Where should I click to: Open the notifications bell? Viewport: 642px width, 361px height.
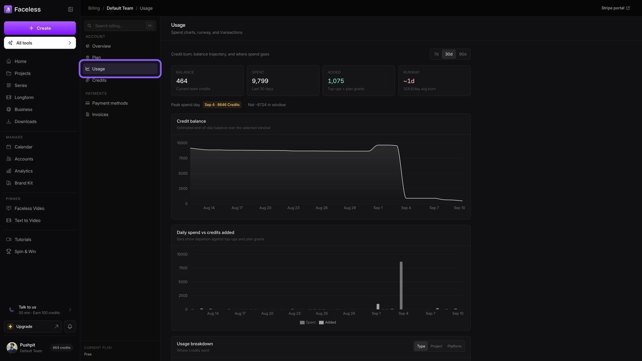click(70, 327)
